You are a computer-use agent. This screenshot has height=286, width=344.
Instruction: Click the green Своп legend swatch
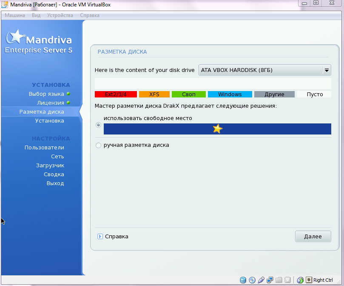tap(189, 94)
